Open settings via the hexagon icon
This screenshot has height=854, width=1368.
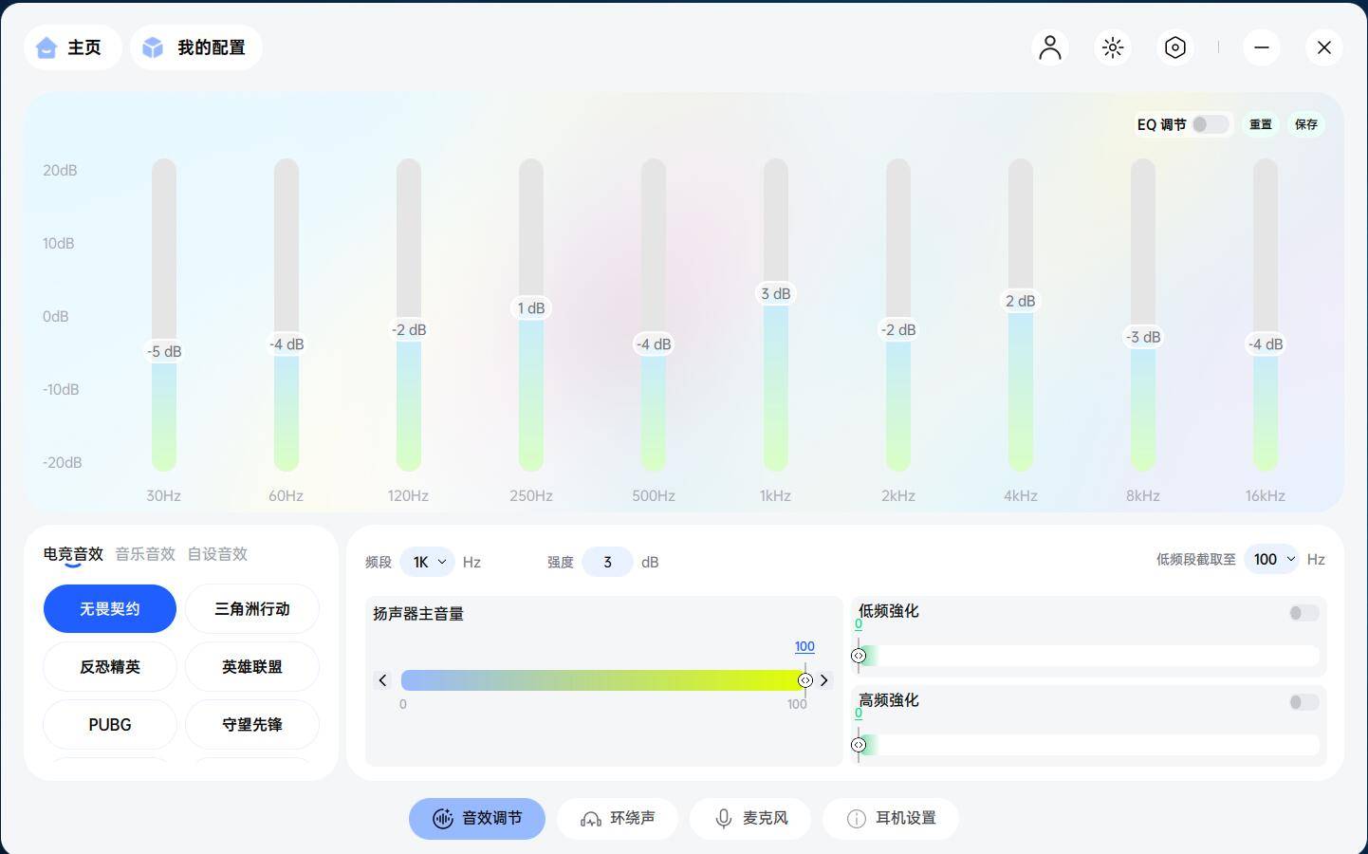click(1175, 47)
